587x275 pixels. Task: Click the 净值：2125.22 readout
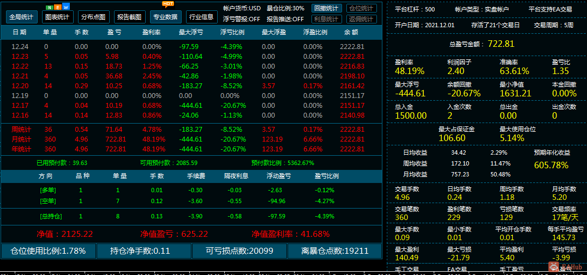[x=65, y=234]
